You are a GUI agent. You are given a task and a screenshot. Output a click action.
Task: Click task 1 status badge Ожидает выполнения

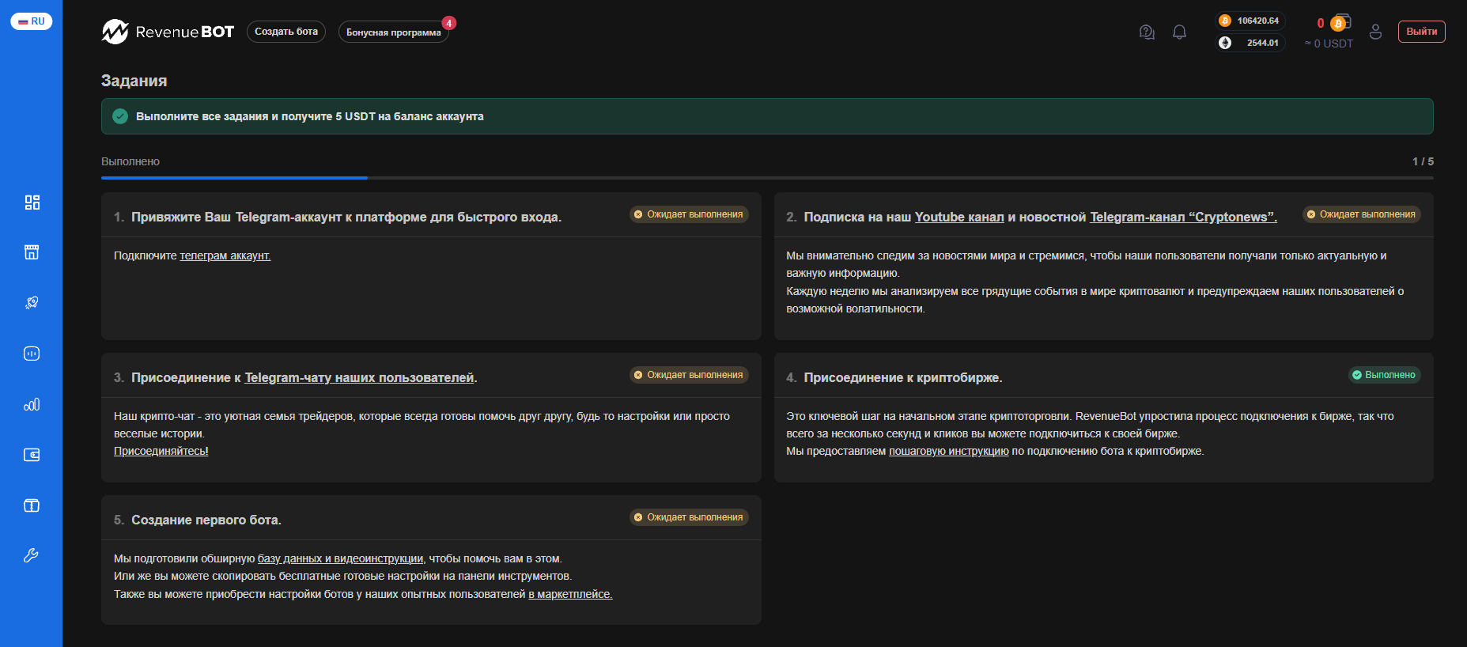tap(689, 214)
